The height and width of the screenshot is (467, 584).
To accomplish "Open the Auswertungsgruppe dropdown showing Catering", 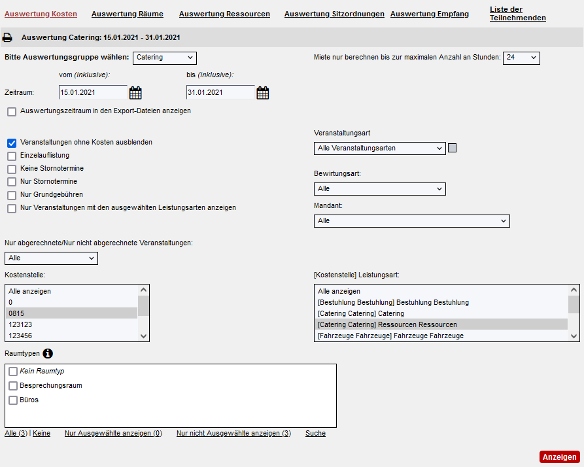I will 165,58.
